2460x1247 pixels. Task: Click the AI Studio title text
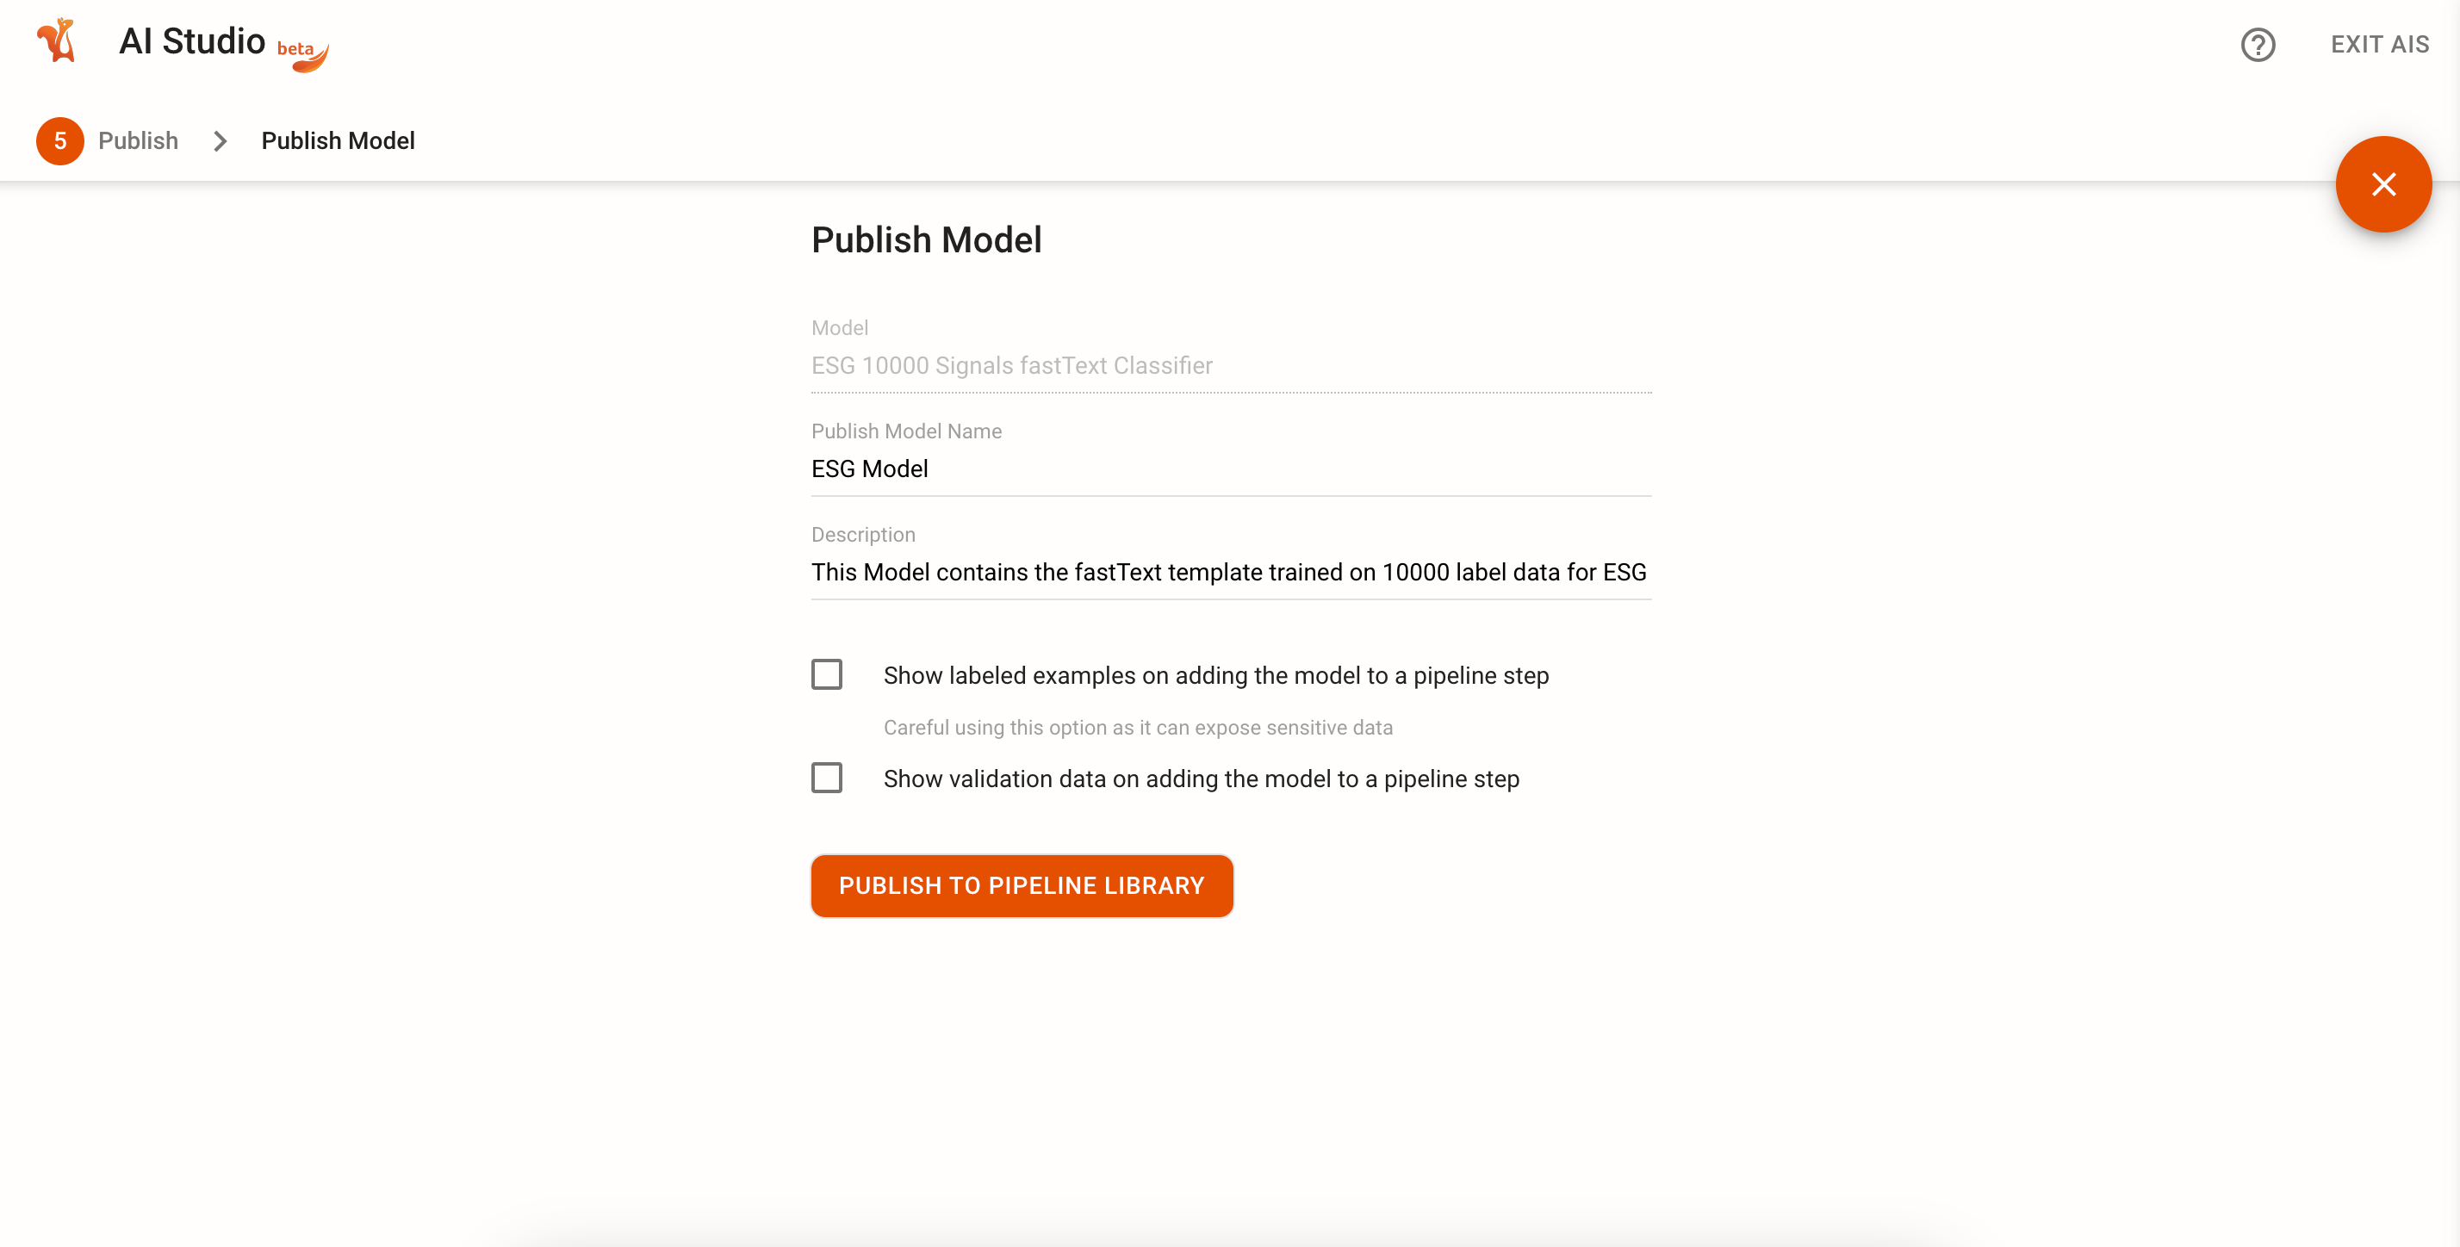(x=192, y=42)
